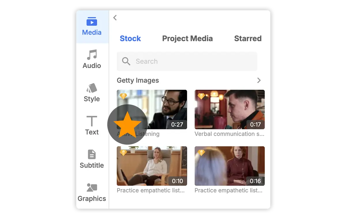
Task: Switch to the Audio panel
Action: pyautogui.click(x=92, y=60)
